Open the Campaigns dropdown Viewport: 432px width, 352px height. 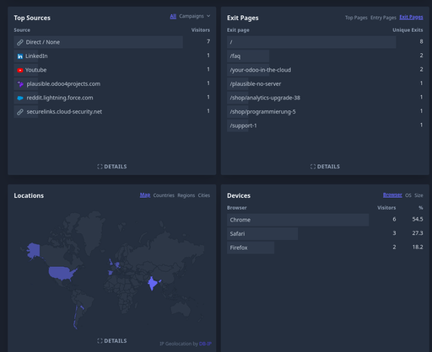coord(194,16)
